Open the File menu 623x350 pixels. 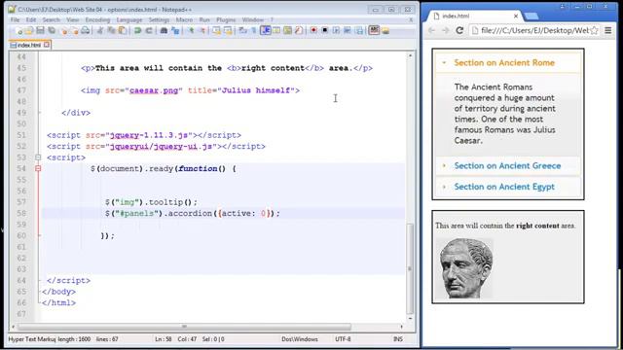click(16, 19)
